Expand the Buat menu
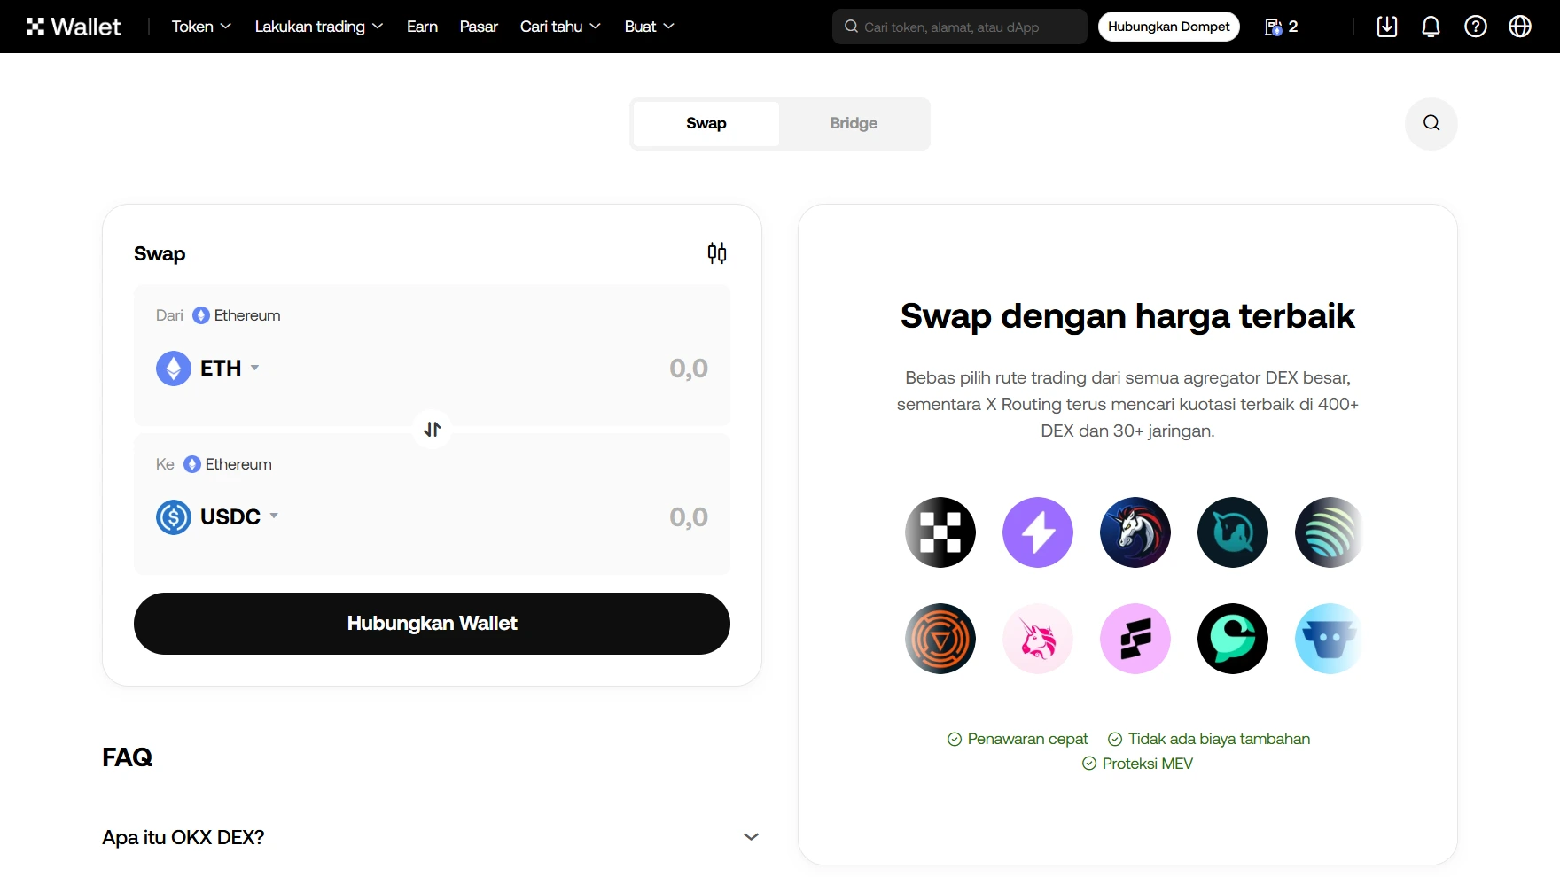 point(650,27)
